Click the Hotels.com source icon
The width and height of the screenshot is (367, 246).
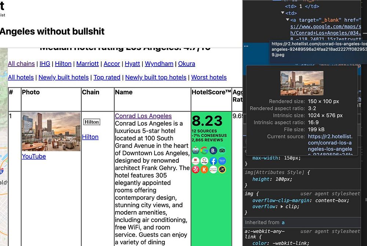pos(196,161)
